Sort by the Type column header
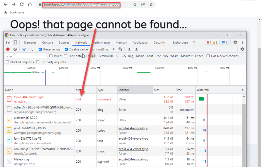 pyautogui.click(x=107, y=90)
